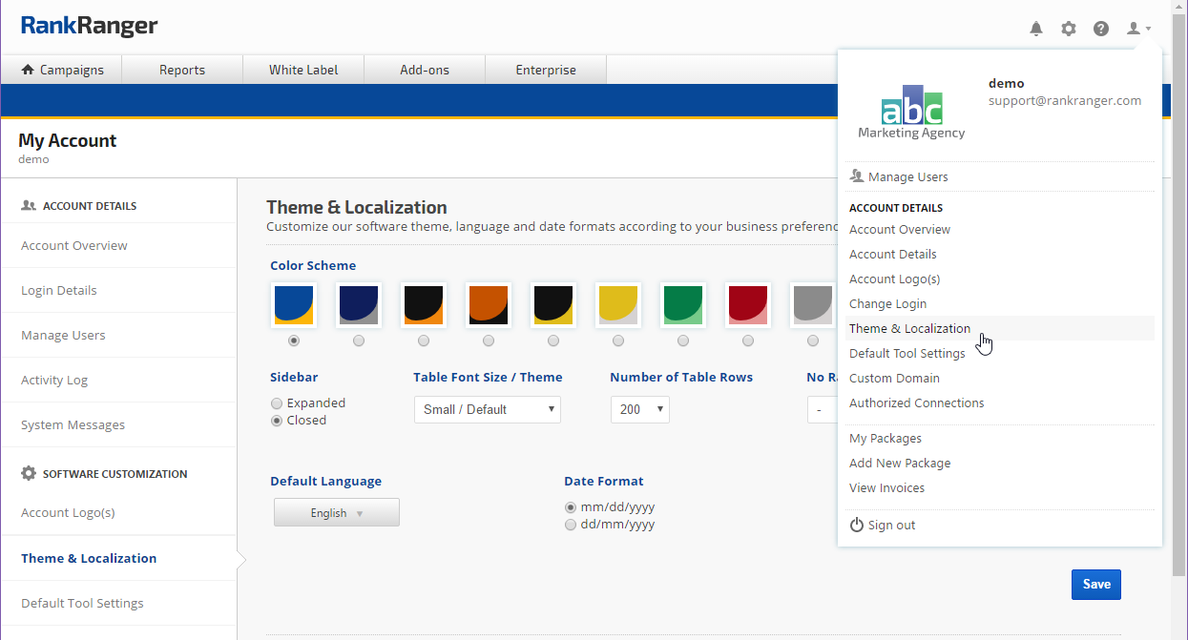Choose Add New Package in dropdown
The image size is (1188, 640).
(900, 463)
